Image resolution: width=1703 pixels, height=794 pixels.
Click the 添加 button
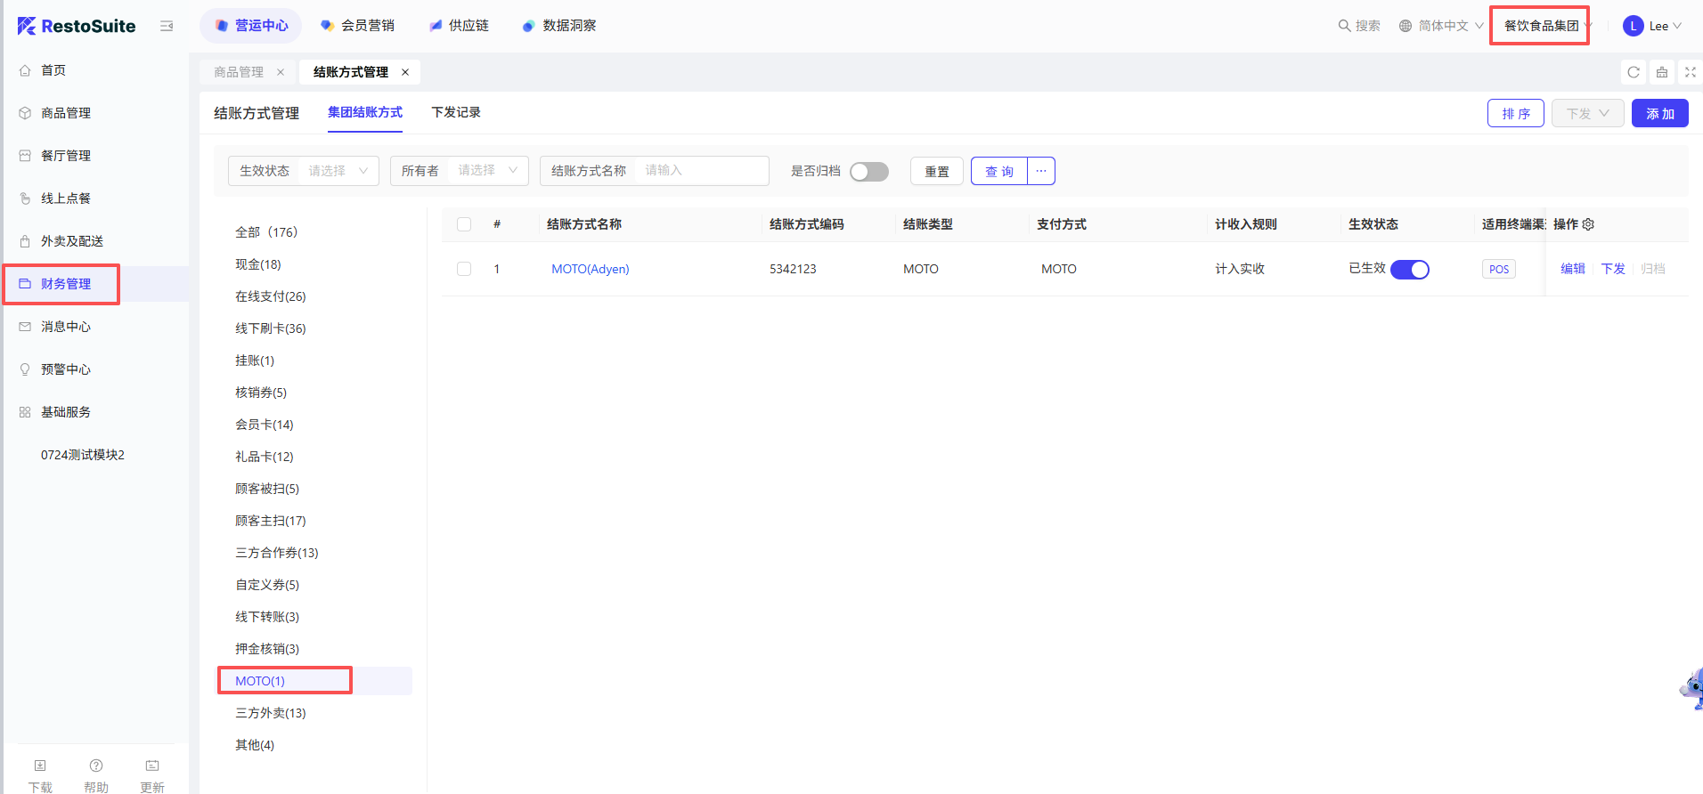click(1659, 114)
